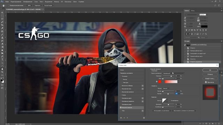Select the solid color radio button

point(157,82)
